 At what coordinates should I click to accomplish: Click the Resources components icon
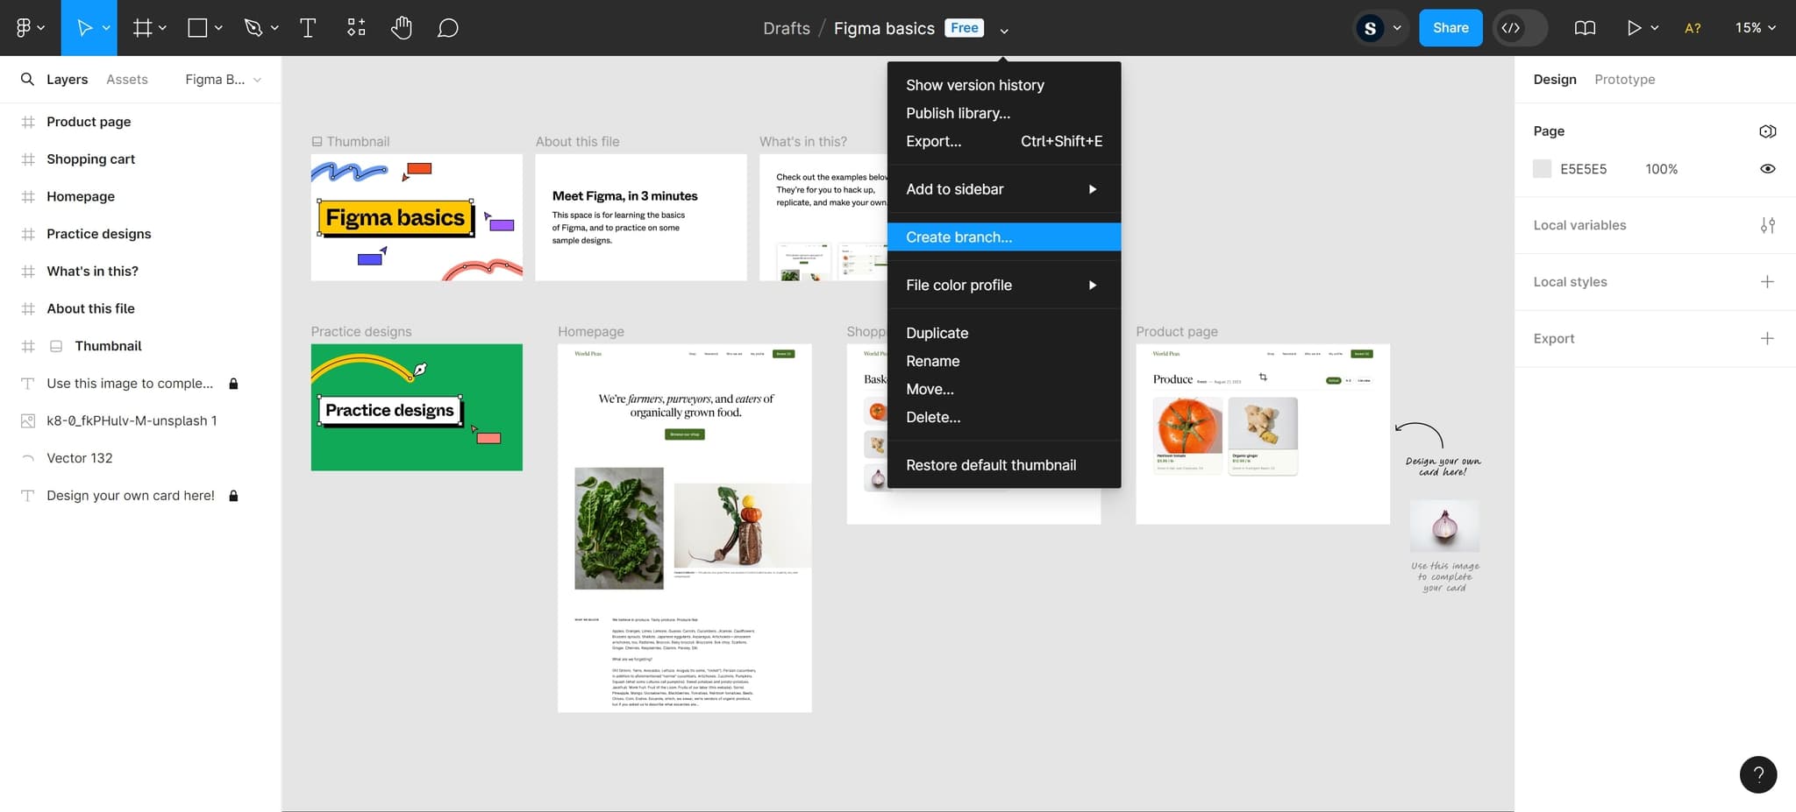tap(356, 28)
